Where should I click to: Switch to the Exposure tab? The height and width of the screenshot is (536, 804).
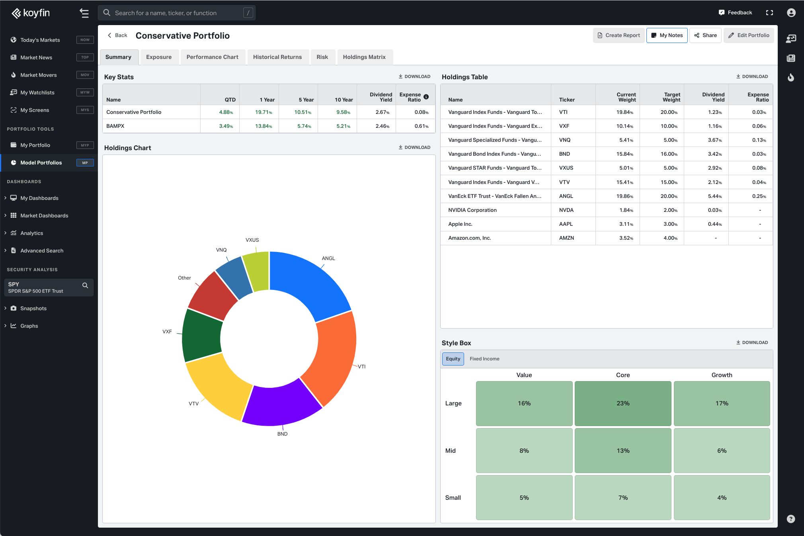[159, 57]
